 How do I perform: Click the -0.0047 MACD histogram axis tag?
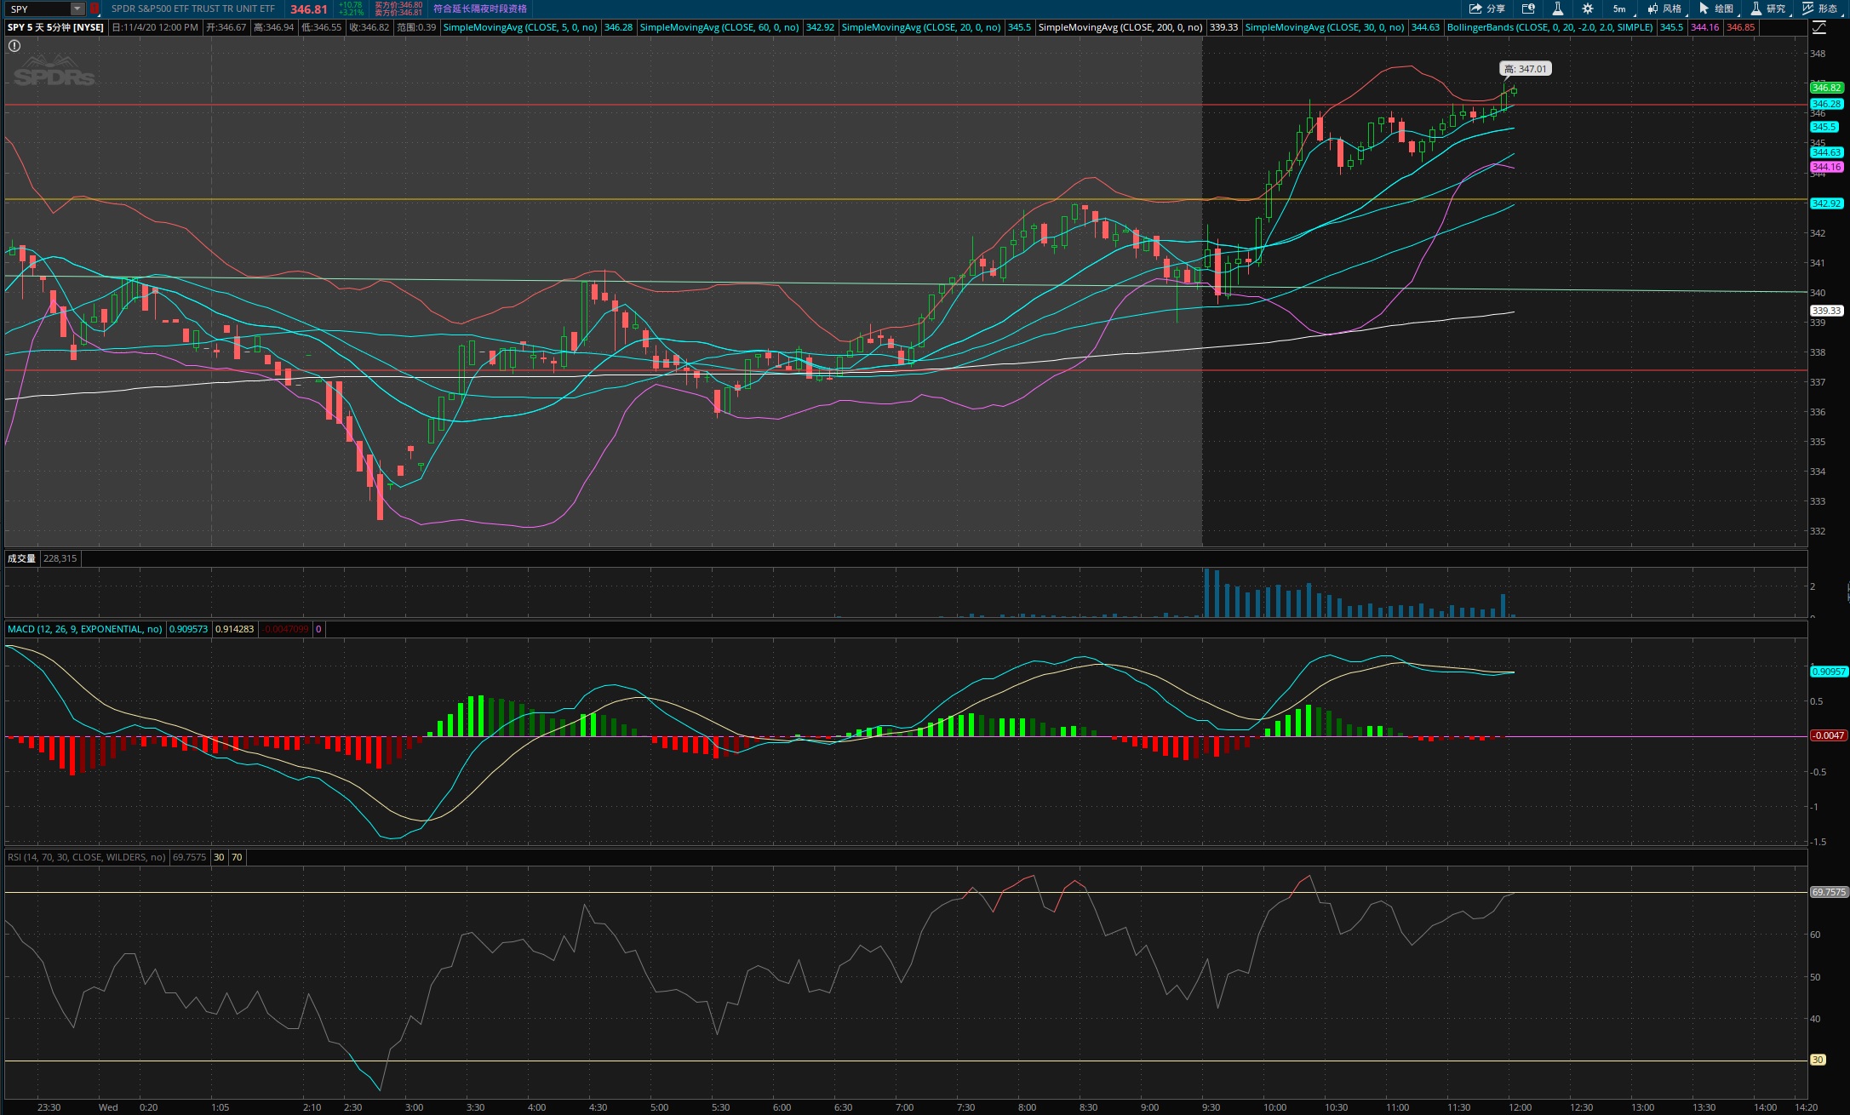[1829, 735]
